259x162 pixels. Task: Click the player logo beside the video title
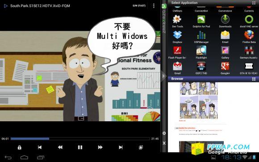[6, 6]
